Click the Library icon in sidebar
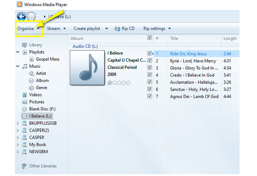 (24, 45)
